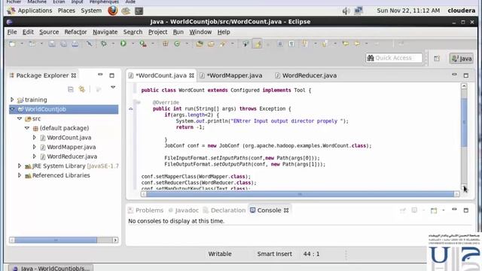Click the New Java Class icon
The image size is (482, 271).
[177, 44]
